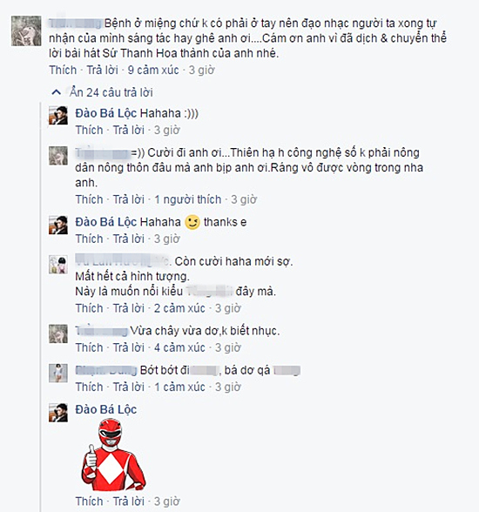Open the red ranger thumbs-up sticker
The height and width of the screenshot is (512, 479).
pos(113,455)
